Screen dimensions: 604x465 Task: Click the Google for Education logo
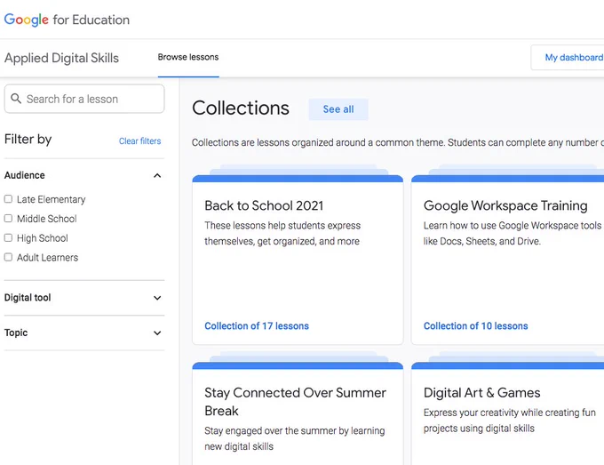tap(67, 20)
